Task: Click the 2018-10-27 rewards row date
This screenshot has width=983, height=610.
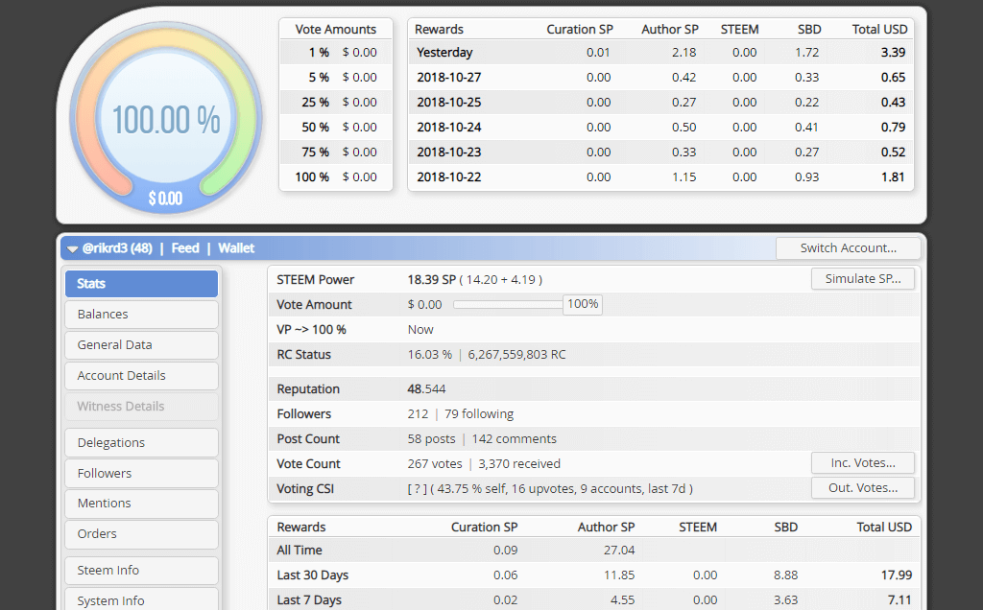Action: [449, 78]
